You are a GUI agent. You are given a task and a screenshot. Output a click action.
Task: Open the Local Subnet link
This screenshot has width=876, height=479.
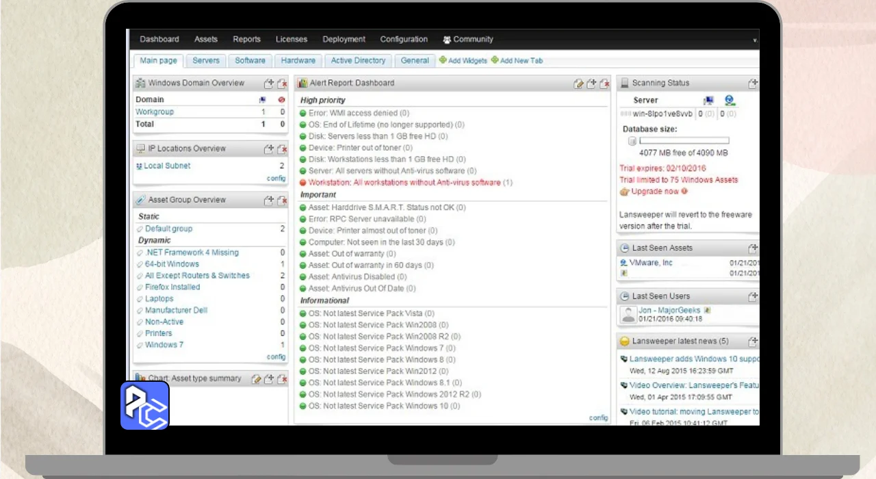point(167,166)
